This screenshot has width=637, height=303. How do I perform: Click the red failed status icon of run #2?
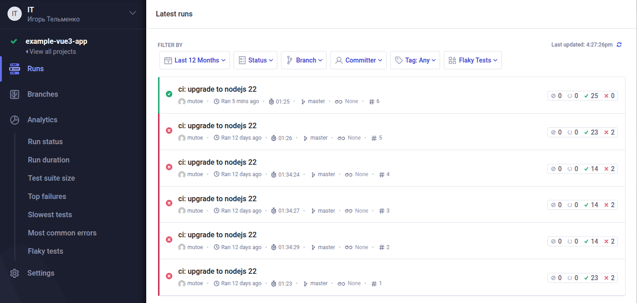coord(169,240)
